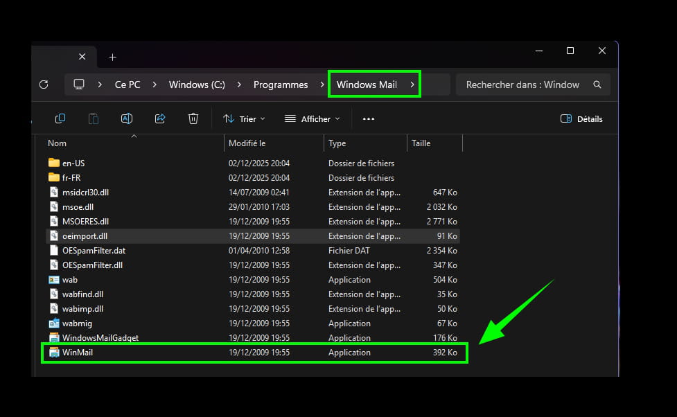Click the Share icon in toolbar

(x=160, y=118)
